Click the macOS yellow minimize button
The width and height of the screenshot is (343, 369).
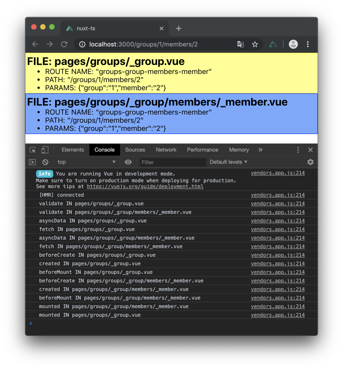coord(43,27)
